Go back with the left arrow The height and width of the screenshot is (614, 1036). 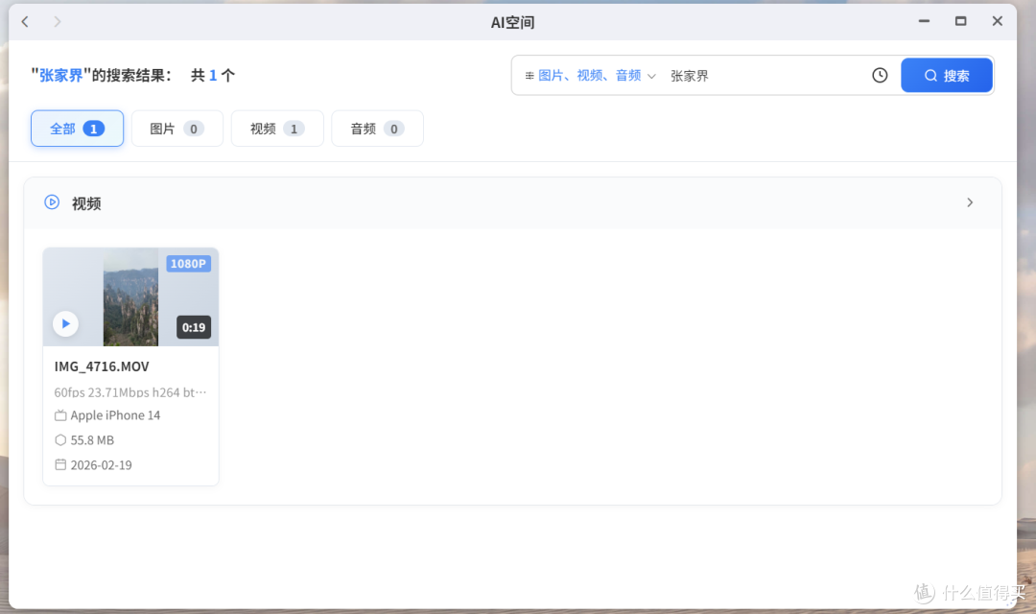pyautogui.click(x=25, y=22)
